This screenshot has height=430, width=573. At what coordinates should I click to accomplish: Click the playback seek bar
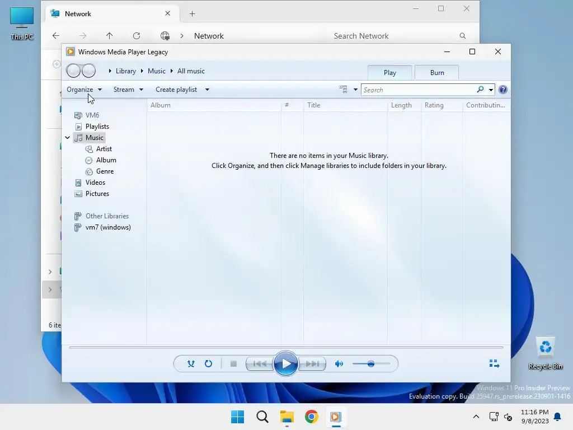click(x=286, y=347)
